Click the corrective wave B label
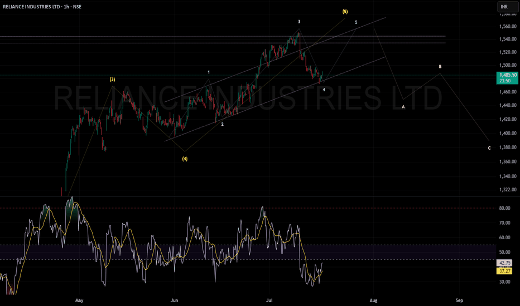The width and height of the screenshot is (520, 306). (x=440, y=67)
